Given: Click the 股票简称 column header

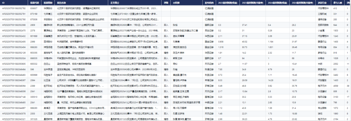Looking at the screenshot, I should point(48,3).
